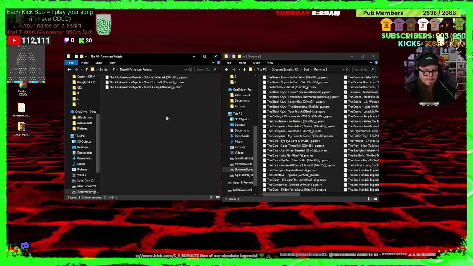Click Back arrow in Rename 3 window
The height and width of the screenshot is (266, 473).
point(227,69)
